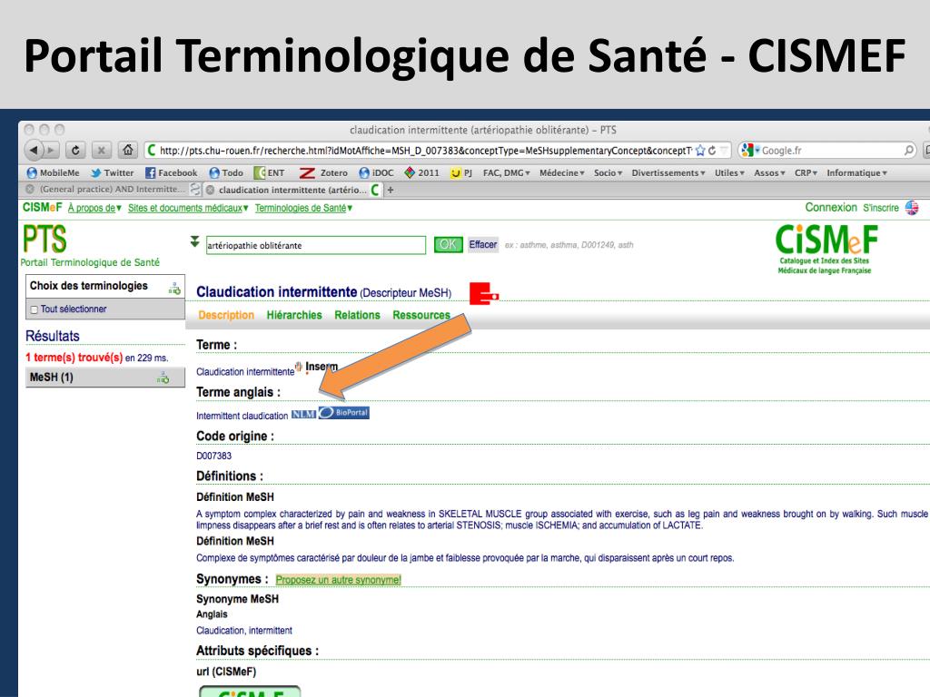This screenshot has width=930, height=697.
Task: Switch to the Description tab
Action: point(226,315)
